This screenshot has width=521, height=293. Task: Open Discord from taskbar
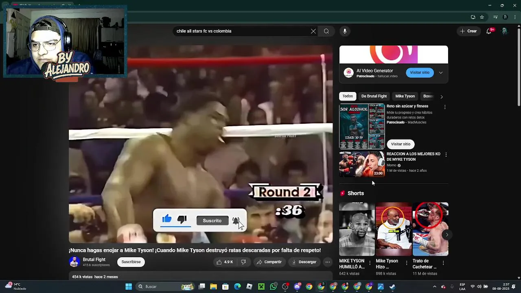click(x=297, y=286)
